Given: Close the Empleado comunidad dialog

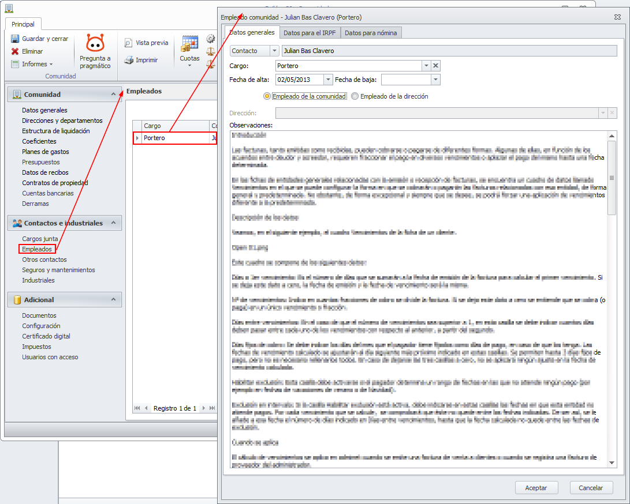Looking at the screenshot, I should (x=617, y=17).
